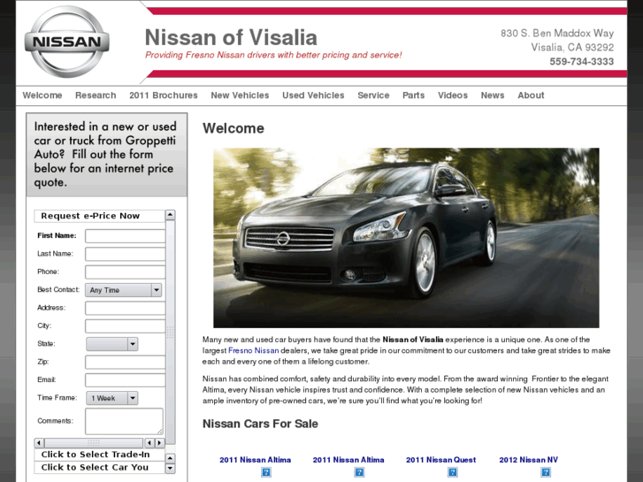Open the 2012 Nissan NV listing link

(x=529, y=460)
